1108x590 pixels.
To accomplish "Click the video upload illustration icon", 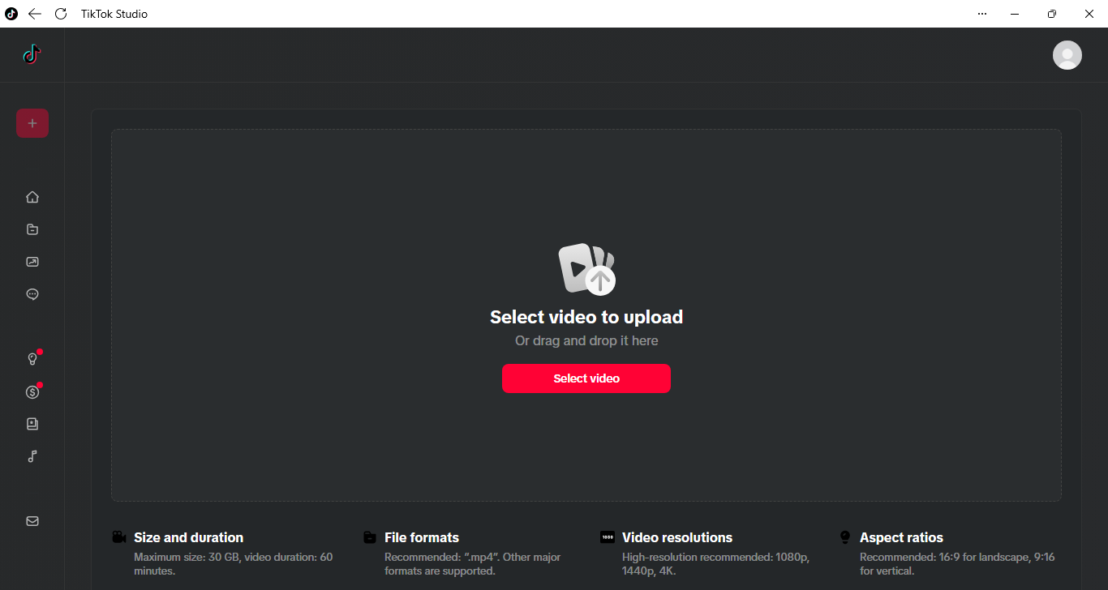I will point(586,269).
